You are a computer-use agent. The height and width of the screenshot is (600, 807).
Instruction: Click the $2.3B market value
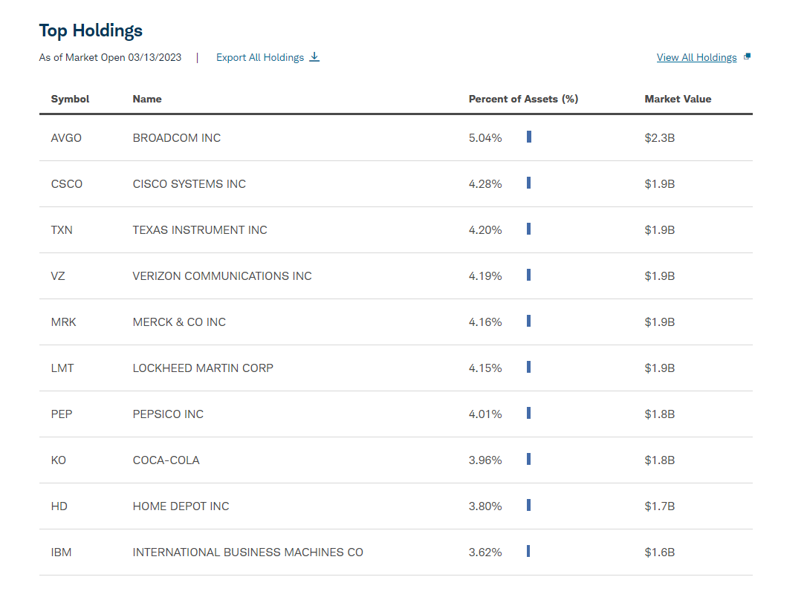660,138
